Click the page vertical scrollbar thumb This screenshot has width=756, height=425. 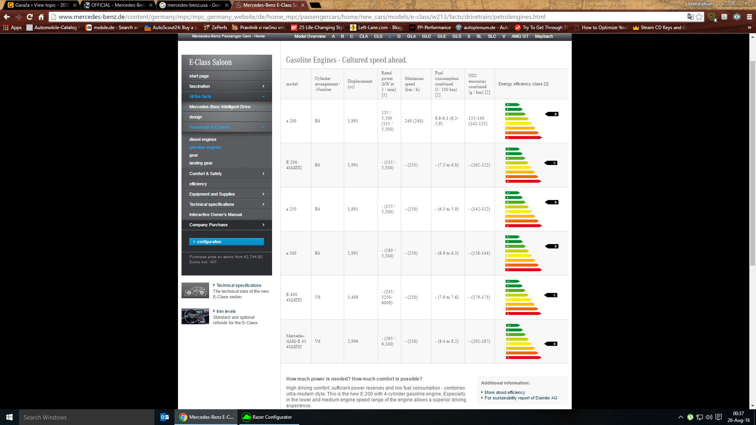point(752,163)
